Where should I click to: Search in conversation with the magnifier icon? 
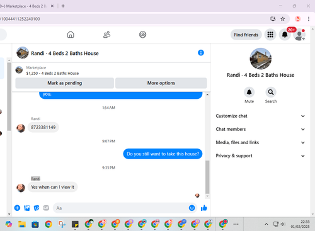click(271, 92)
